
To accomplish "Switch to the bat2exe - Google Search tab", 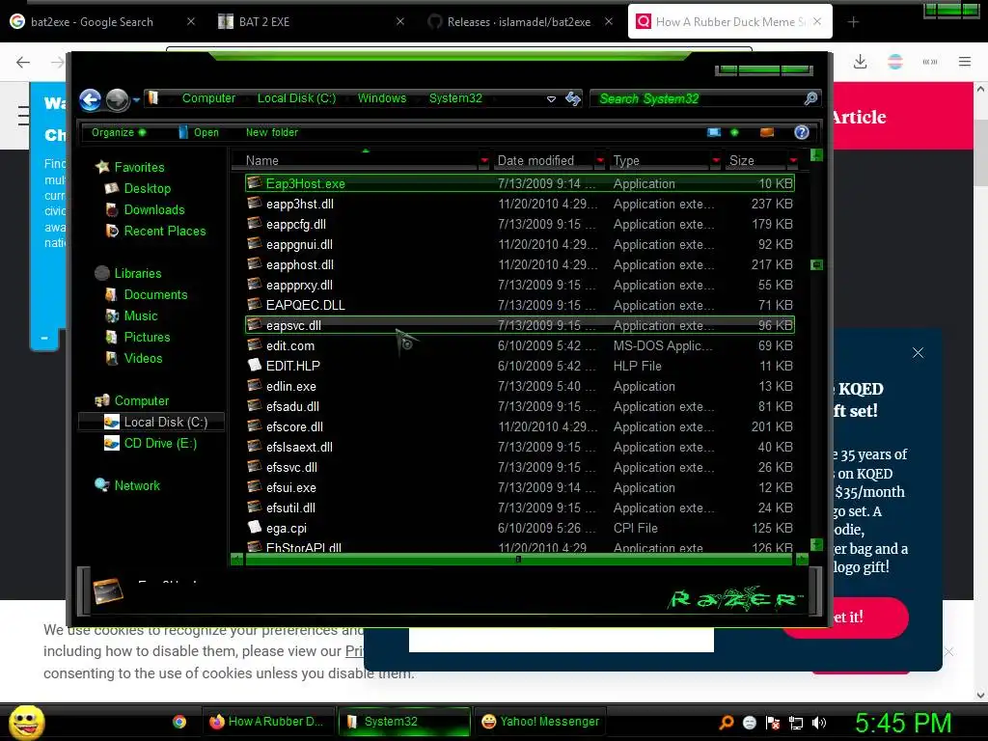I will 92,22.
